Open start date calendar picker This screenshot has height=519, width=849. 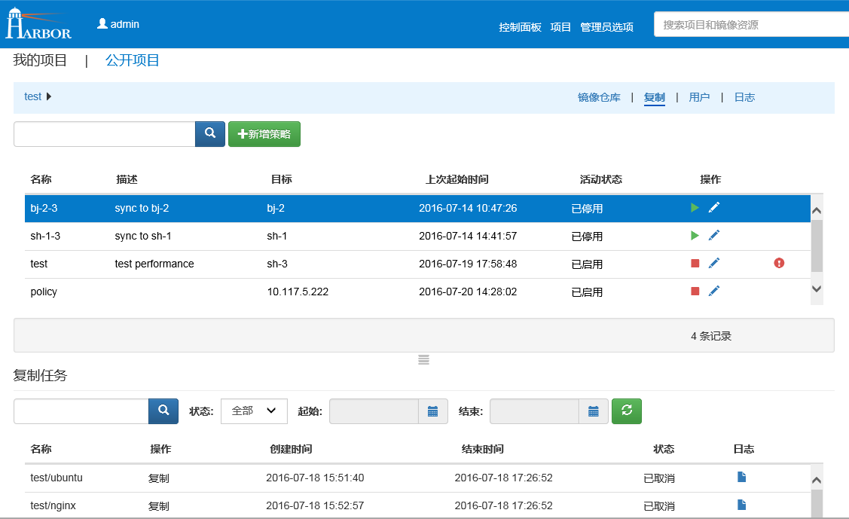tap(432, 411)
